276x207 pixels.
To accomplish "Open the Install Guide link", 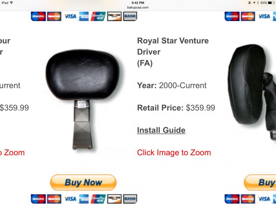I will [161, 130].
